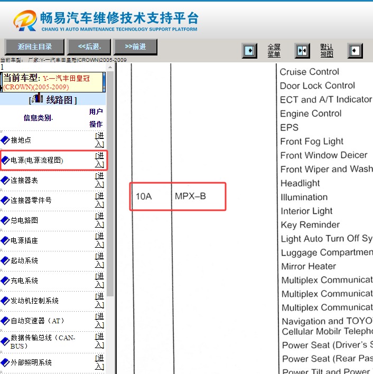Click the left panel vertical scrollbar
The height and width of the screenshot is (374, 373).
click(110, 211)
